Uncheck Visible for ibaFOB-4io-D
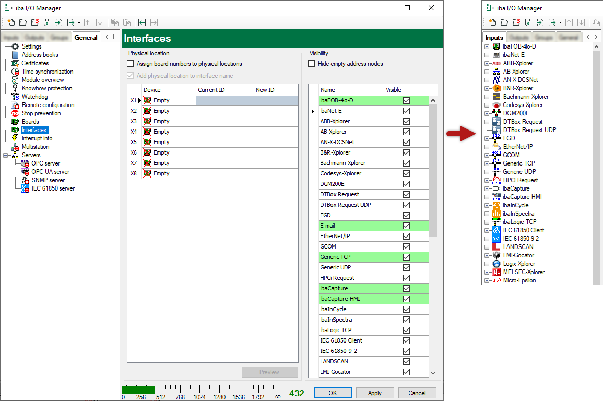 pyautogui.click(x=406, y=100)
